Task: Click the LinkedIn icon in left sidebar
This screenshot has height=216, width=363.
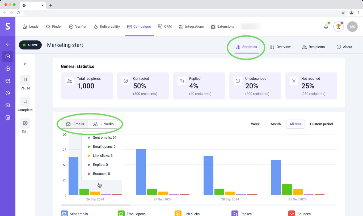Action: pos(8,117)
